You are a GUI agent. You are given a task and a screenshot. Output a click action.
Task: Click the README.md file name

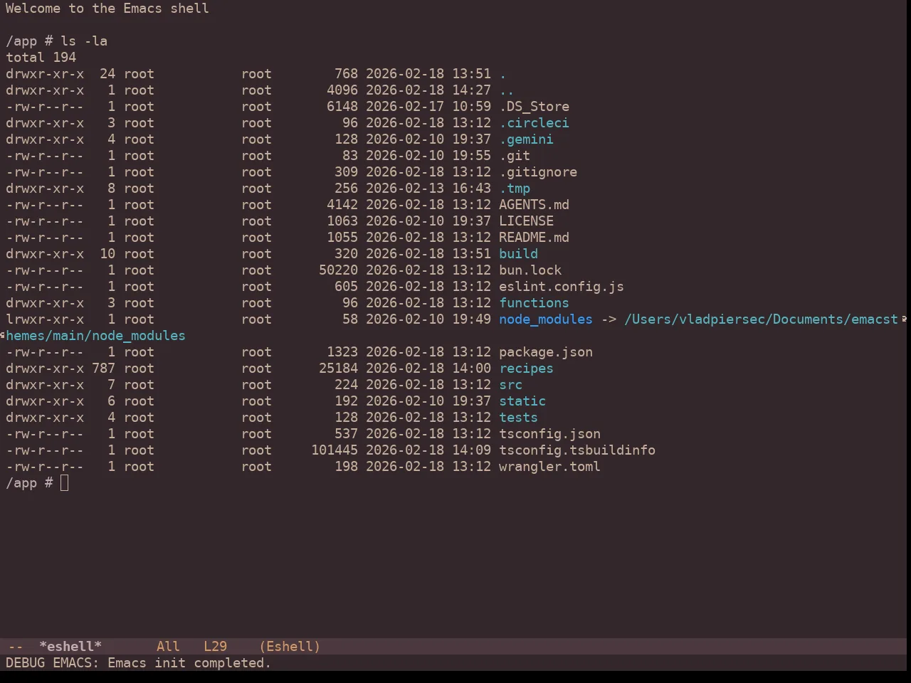point(534,238)
